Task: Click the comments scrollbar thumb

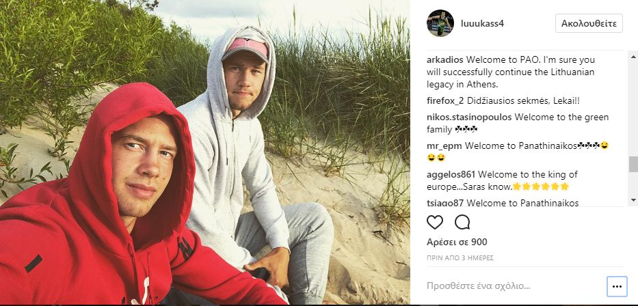Action: tap(633, 165)
